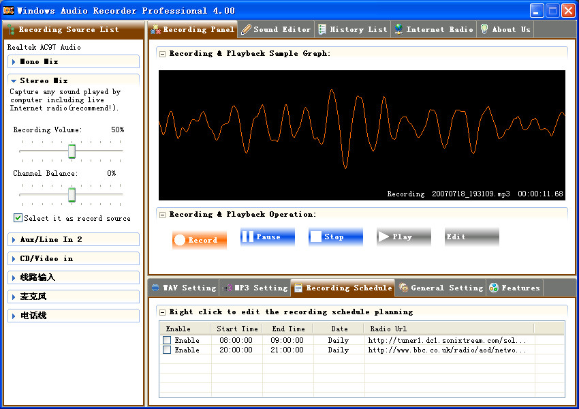The width and height of the screenshot is (579, 409).
Task: Click the End Time column header
Action: click(288, 329)
